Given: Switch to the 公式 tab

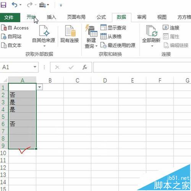Looking at the screenshot, I should [101, 17].
